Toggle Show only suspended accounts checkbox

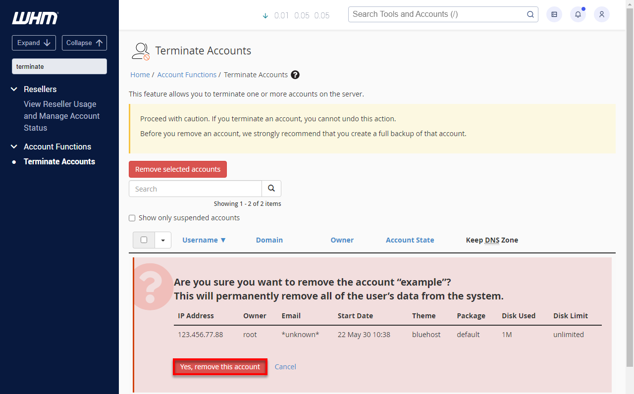pyautogui.click(x=132, y=218)
